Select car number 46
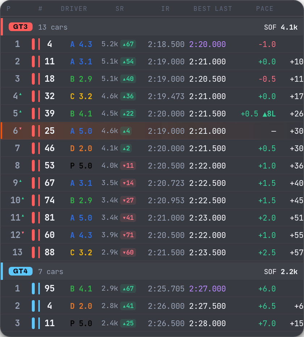Screen dimensions: 304x337 tap(50, 148)
